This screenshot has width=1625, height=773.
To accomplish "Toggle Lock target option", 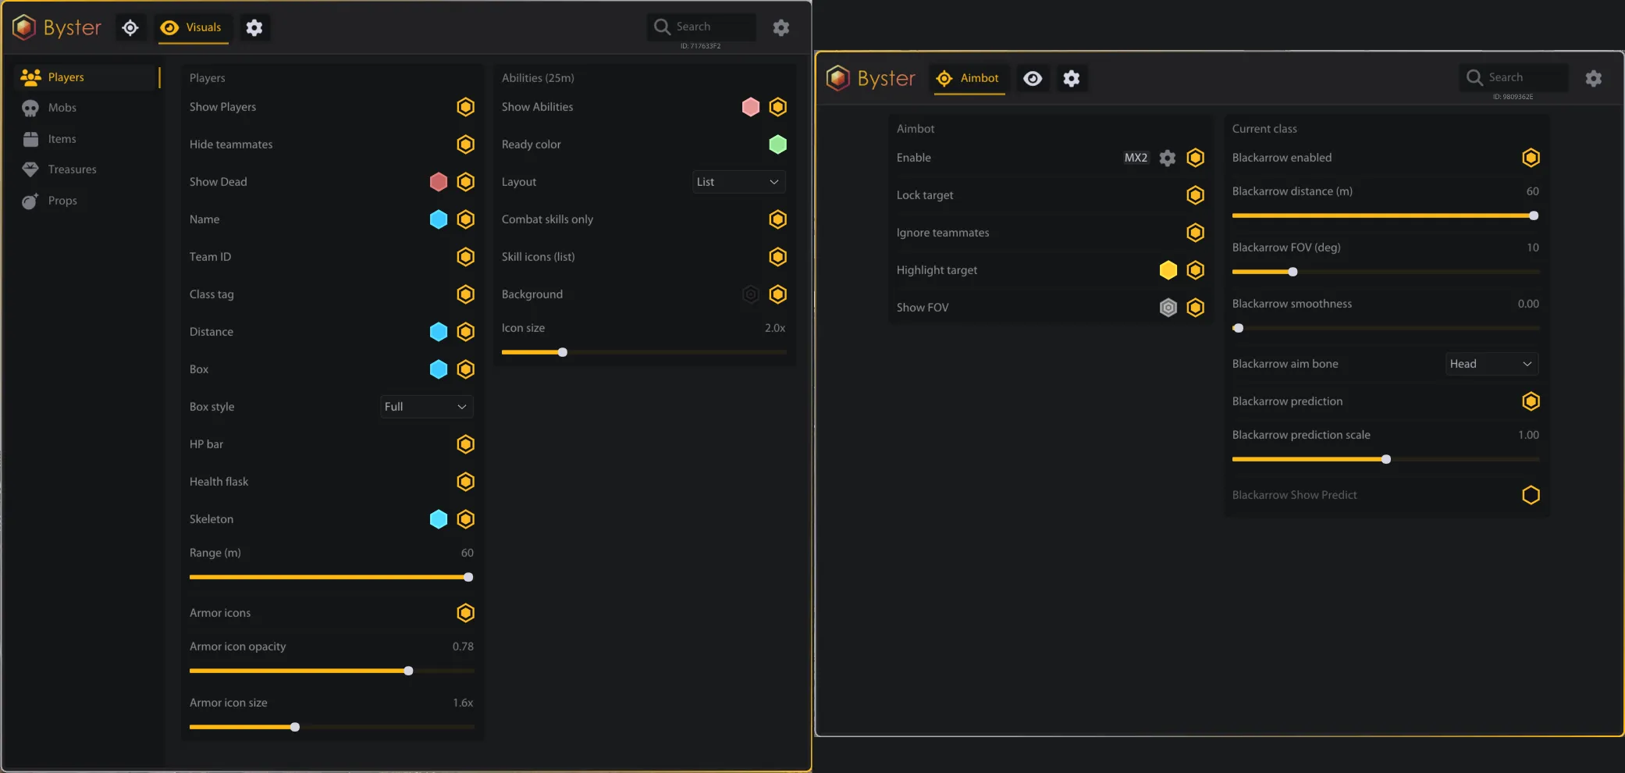I will click(1196, 195).
